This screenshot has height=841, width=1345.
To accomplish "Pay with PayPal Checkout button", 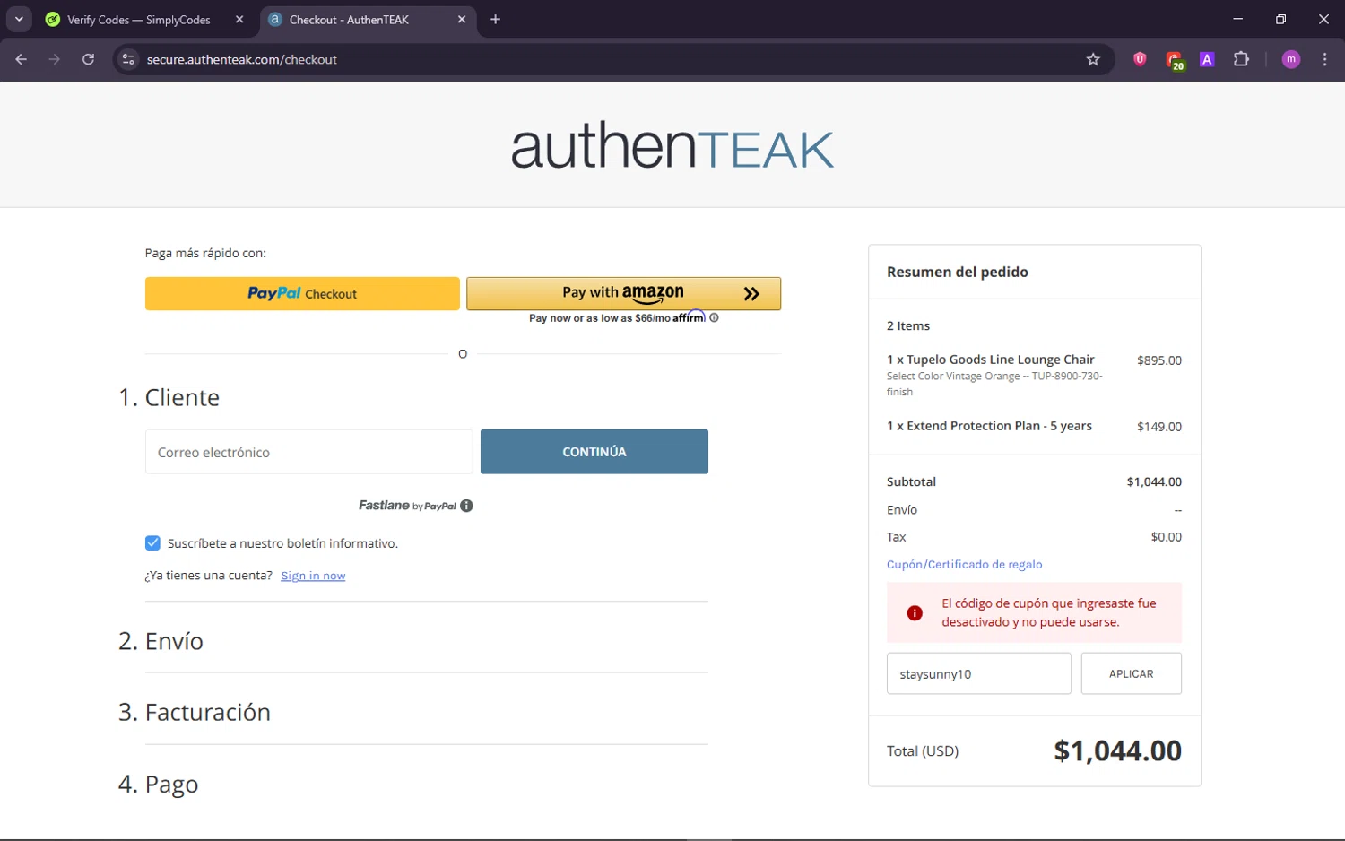I will [302, 293].
